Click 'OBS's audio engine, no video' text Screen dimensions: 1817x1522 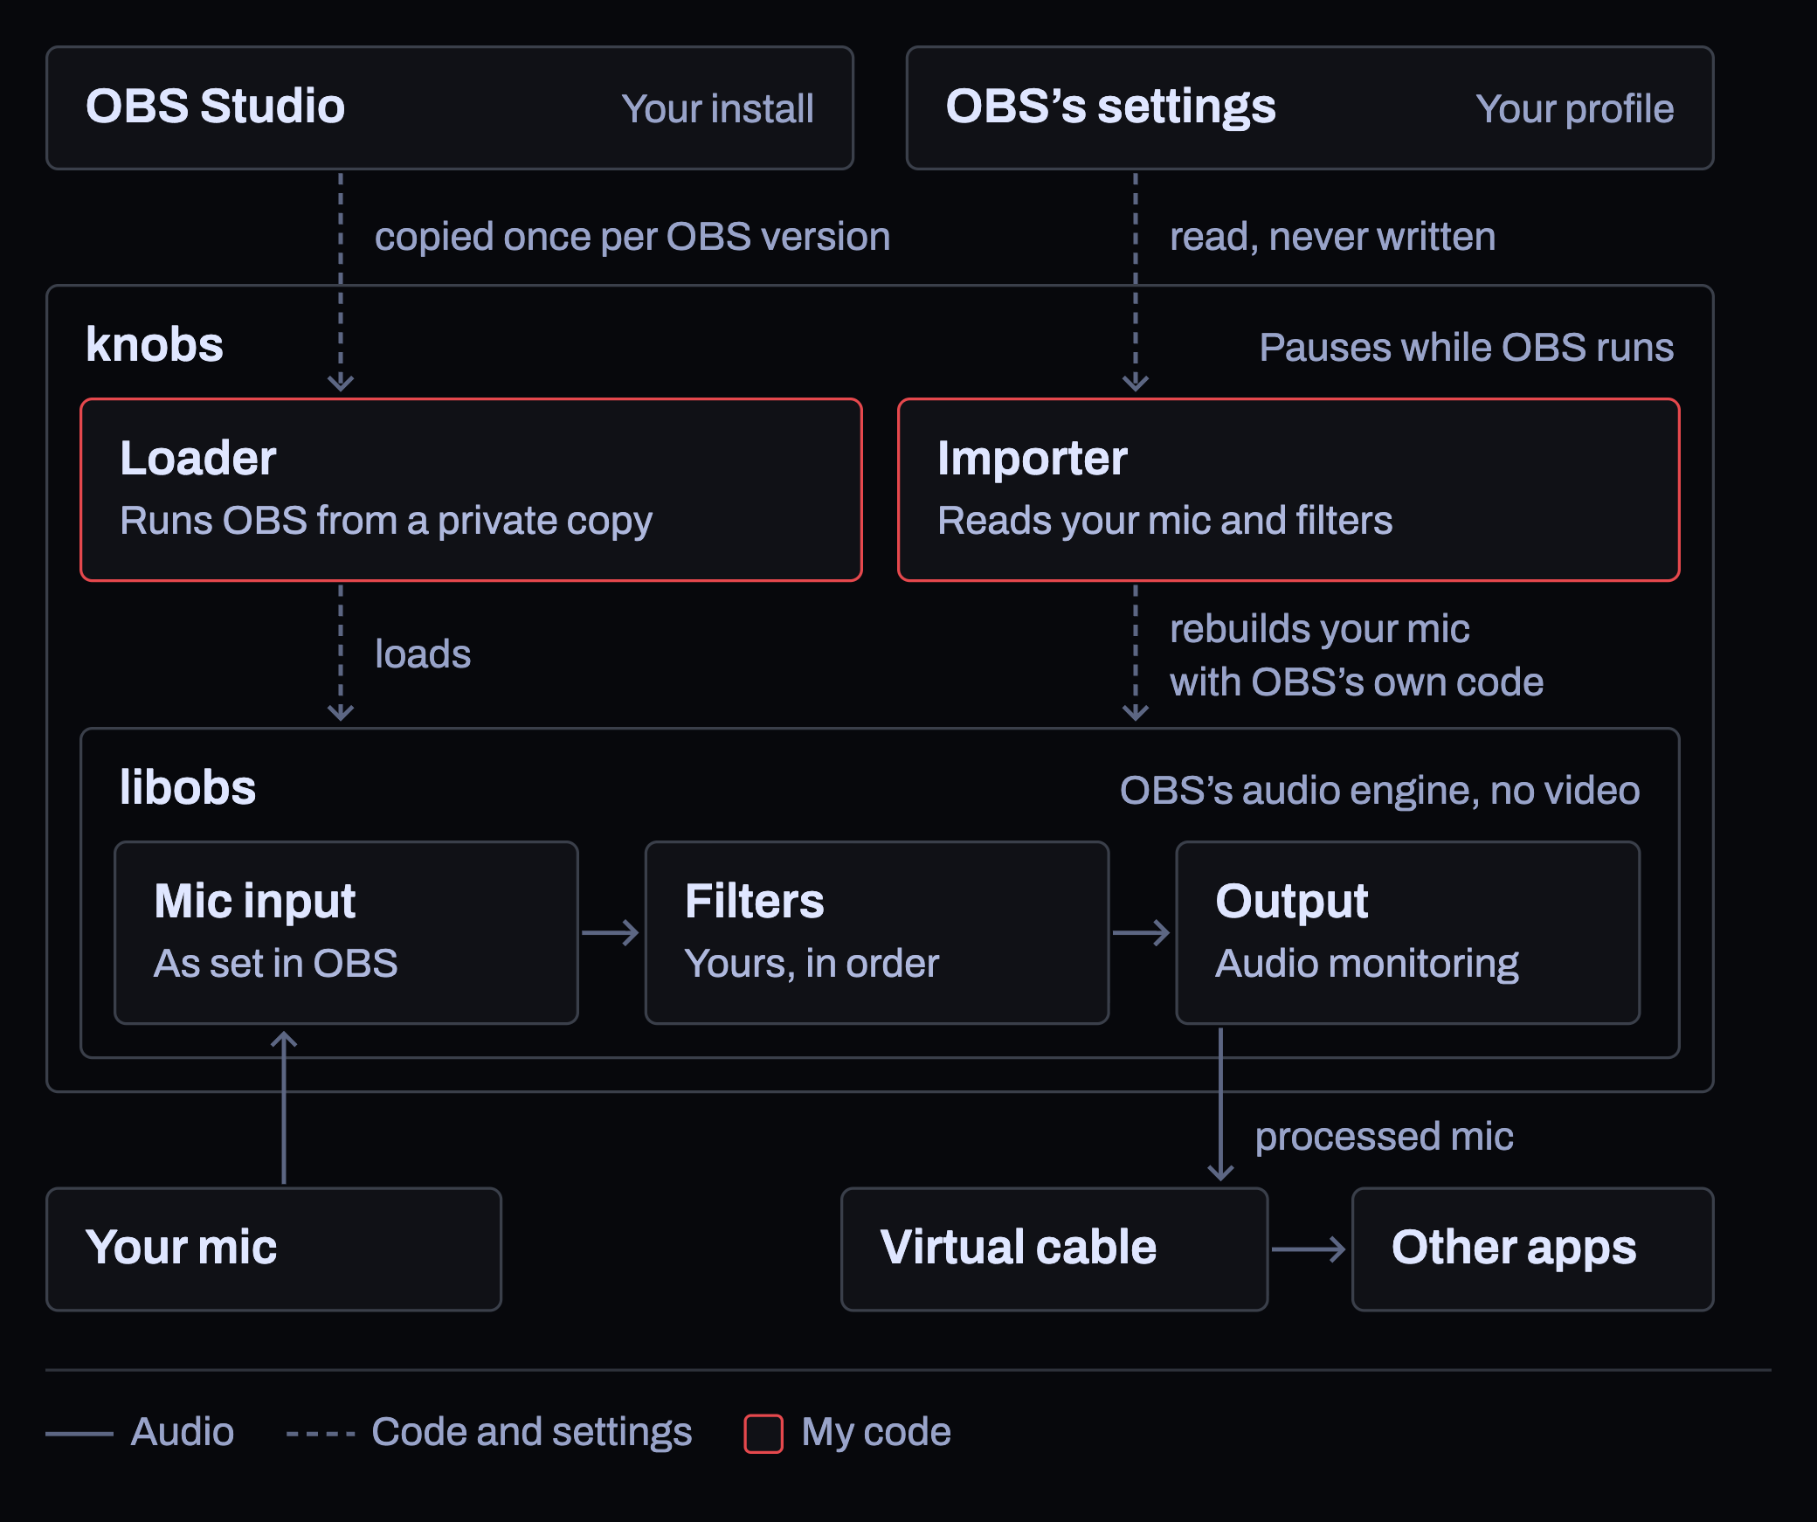point(1379,791)
